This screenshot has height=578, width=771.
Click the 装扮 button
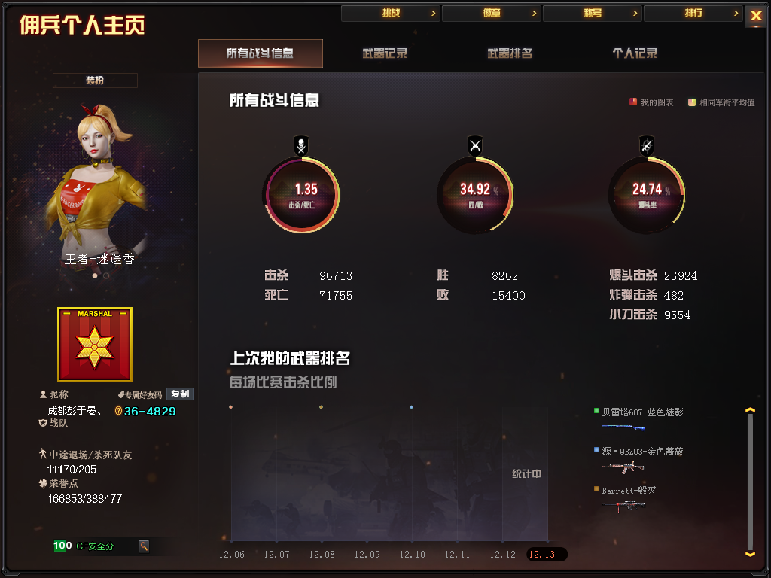point(95,80)
